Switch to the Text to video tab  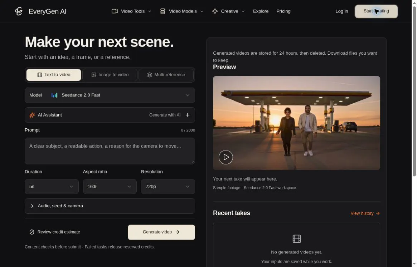pos(54,75)
